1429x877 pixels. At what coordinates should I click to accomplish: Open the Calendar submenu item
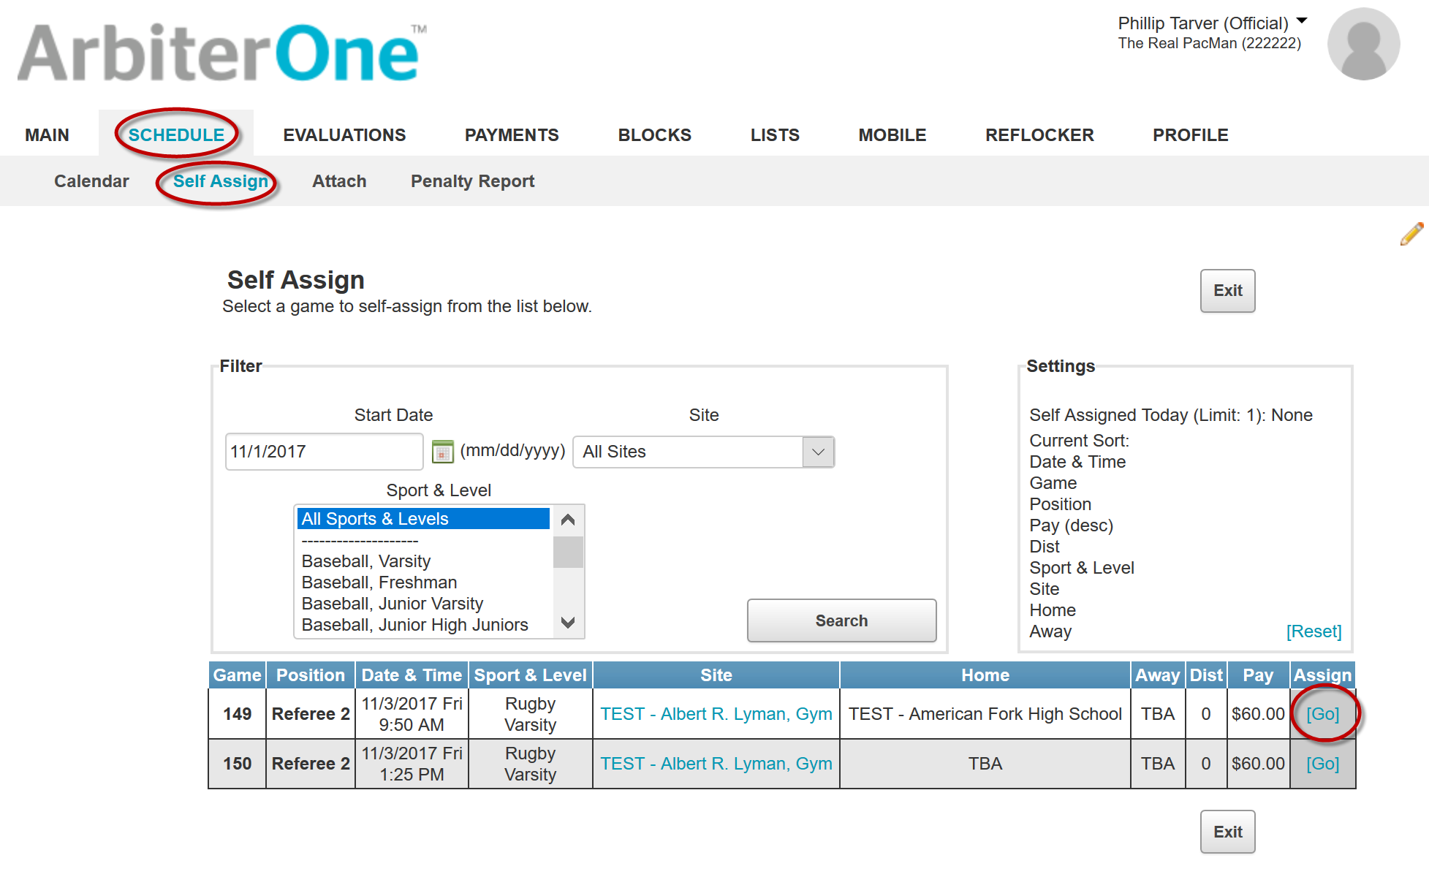click(x=91, y=181)
